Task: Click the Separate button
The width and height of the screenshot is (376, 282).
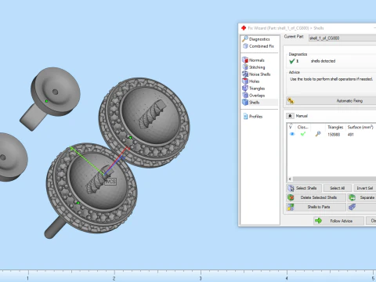Action: point(362,197)
